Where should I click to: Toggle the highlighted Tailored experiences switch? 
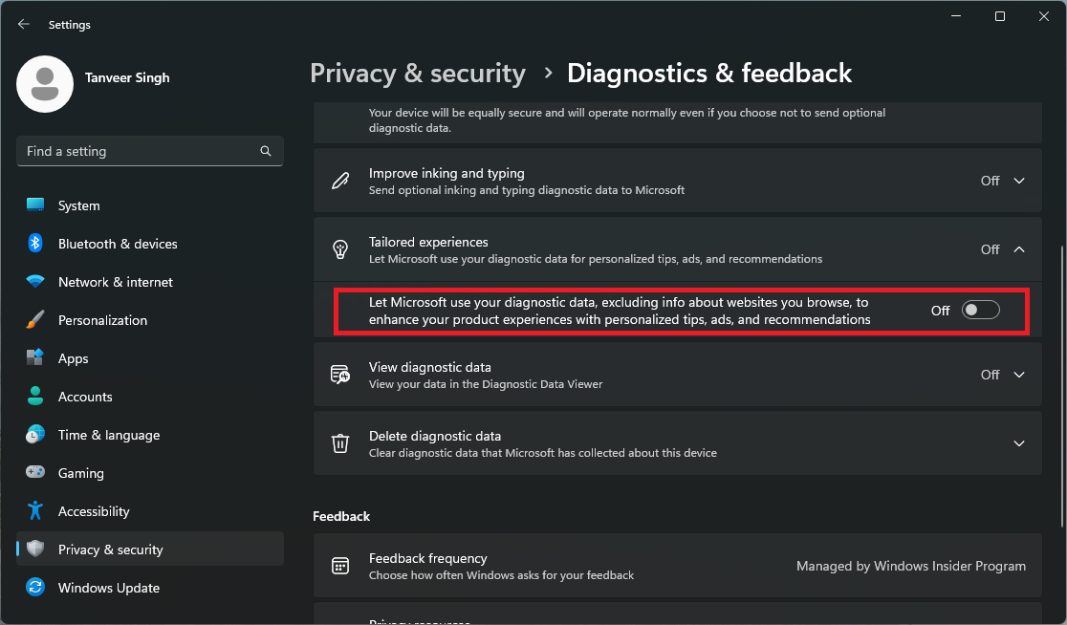981,309
